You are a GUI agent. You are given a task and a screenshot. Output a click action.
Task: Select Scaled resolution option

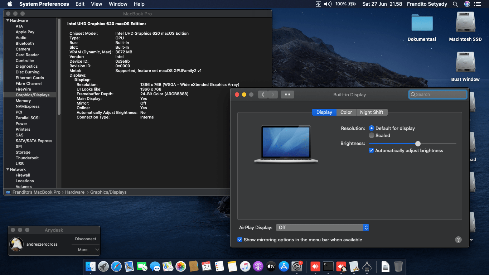click(372, 135)
